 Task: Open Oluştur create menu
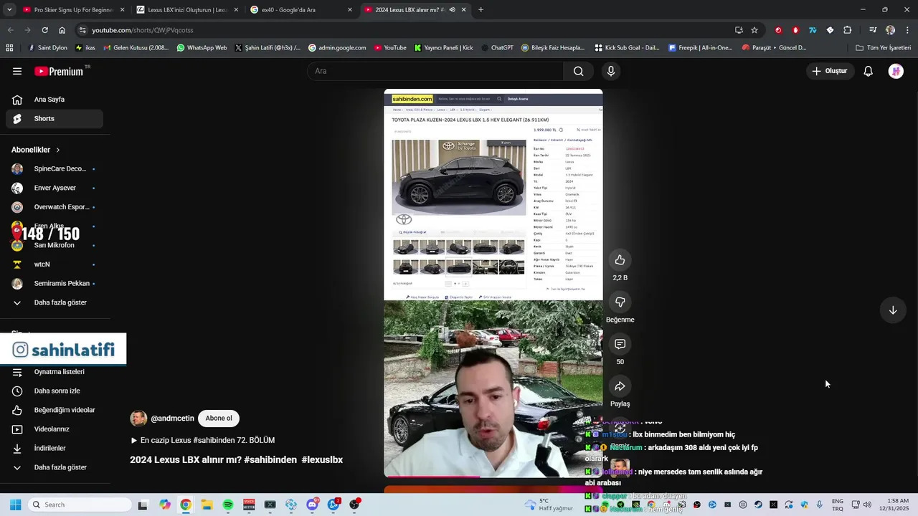tap(829, 71)
